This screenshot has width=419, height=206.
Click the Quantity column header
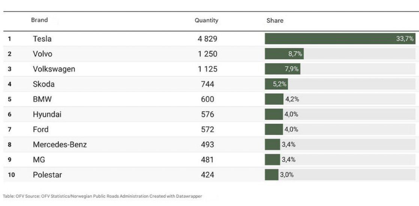[x=206, y=21]
